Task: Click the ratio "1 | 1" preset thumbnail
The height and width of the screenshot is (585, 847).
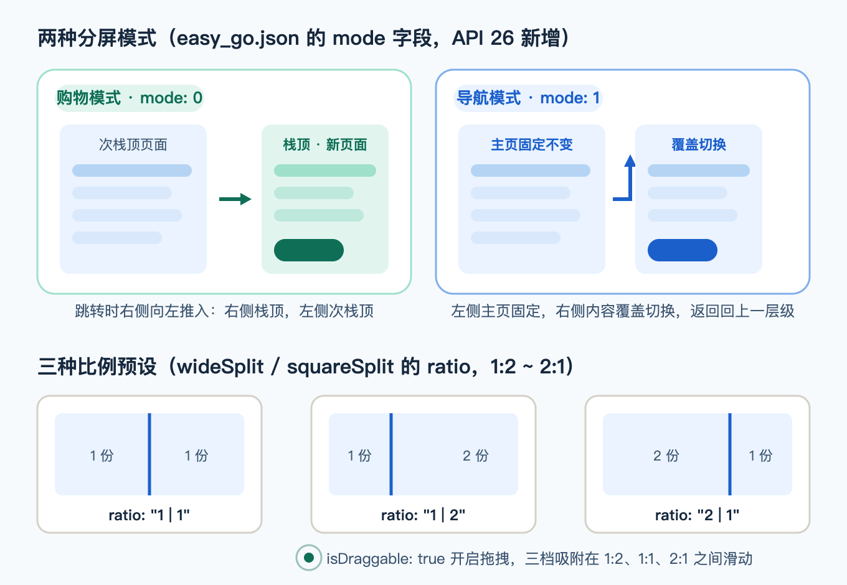Action: (x=149, y=454)
